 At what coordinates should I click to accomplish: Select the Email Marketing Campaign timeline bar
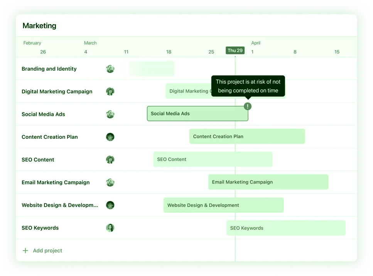(268, 182)
